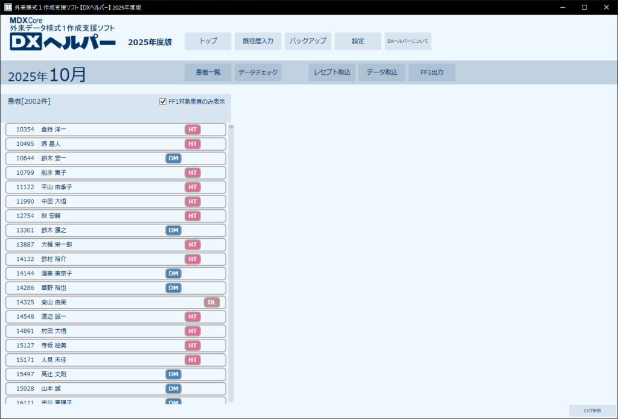Click the DL badge on patient 14325
This screenshot has width=618, height=419.
(212, 303)
